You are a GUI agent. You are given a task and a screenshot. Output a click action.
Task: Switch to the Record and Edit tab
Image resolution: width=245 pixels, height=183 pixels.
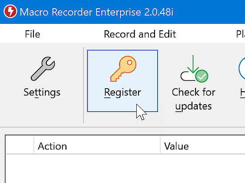(140, 34)
